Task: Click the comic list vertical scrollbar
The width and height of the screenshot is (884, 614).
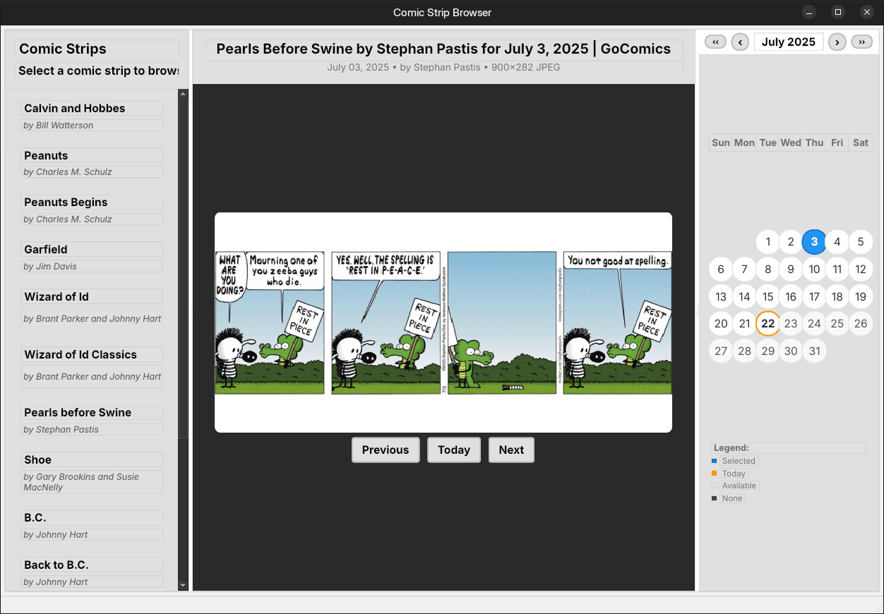Action: [x=183, y=282]
